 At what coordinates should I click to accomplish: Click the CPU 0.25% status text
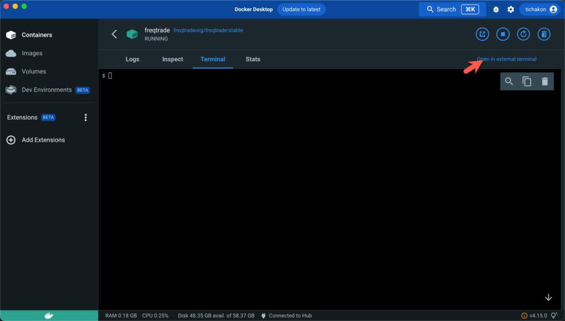pos(155,315)
